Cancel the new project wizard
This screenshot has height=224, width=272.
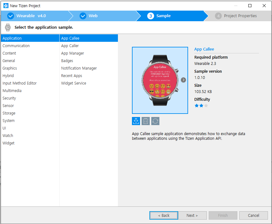[x=253, y=216]
